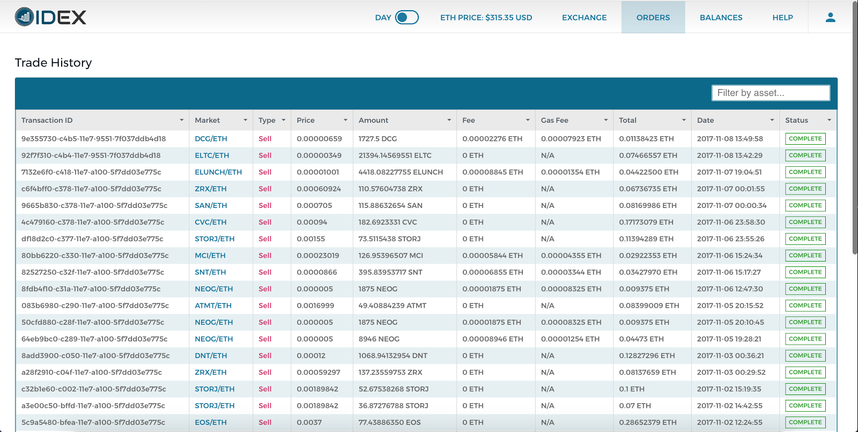Select transaction ID 5c9a5480-bfea-11e7-a100-5f7dd03e775c
The width and height of the screenshot is (858, 432).
coord(93,422)
